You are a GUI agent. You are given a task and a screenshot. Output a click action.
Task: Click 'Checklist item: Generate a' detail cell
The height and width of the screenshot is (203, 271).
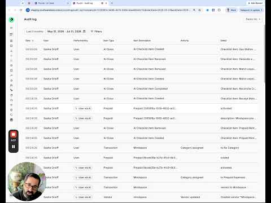238,59
